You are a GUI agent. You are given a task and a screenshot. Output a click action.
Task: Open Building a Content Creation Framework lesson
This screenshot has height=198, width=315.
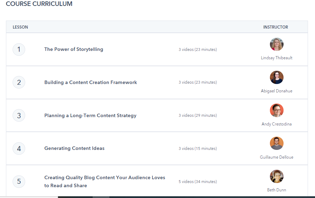[x=91, y=83]
